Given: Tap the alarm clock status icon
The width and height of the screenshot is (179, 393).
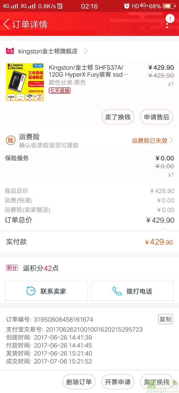Looking at the screenshot, I should tap(127, 6).
